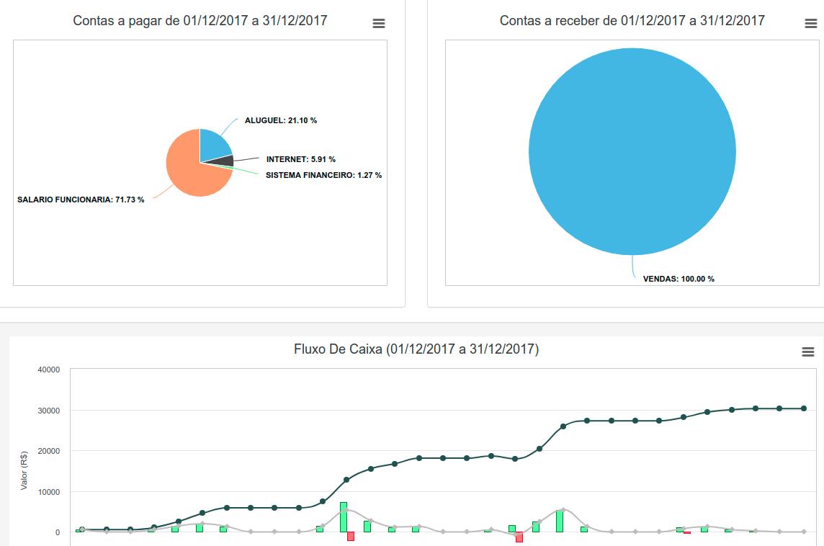Screen dimensions: 824x546
Task: Click the label "INTERNET: 5.91 %"
Action: click(300, 159)
